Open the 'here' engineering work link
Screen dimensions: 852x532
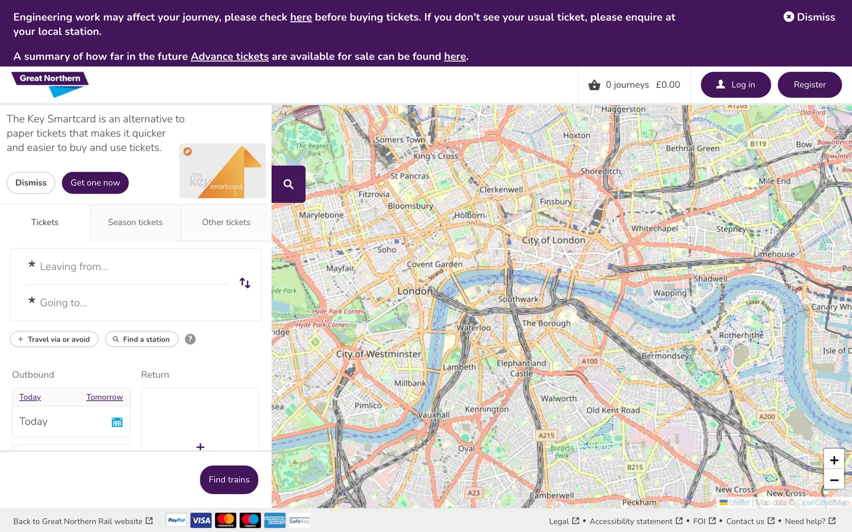[x=301, y=17]
